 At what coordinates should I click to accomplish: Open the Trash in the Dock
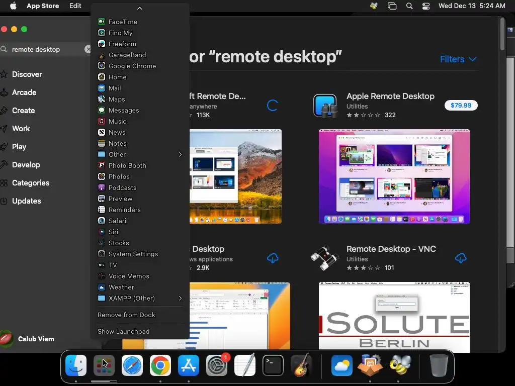click(439, 365)
